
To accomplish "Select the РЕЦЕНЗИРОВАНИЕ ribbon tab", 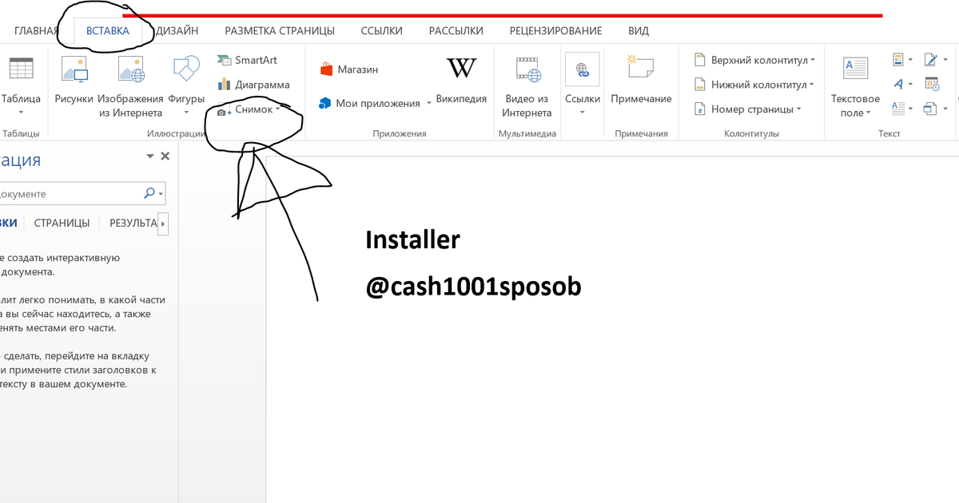I will (556, 31).
